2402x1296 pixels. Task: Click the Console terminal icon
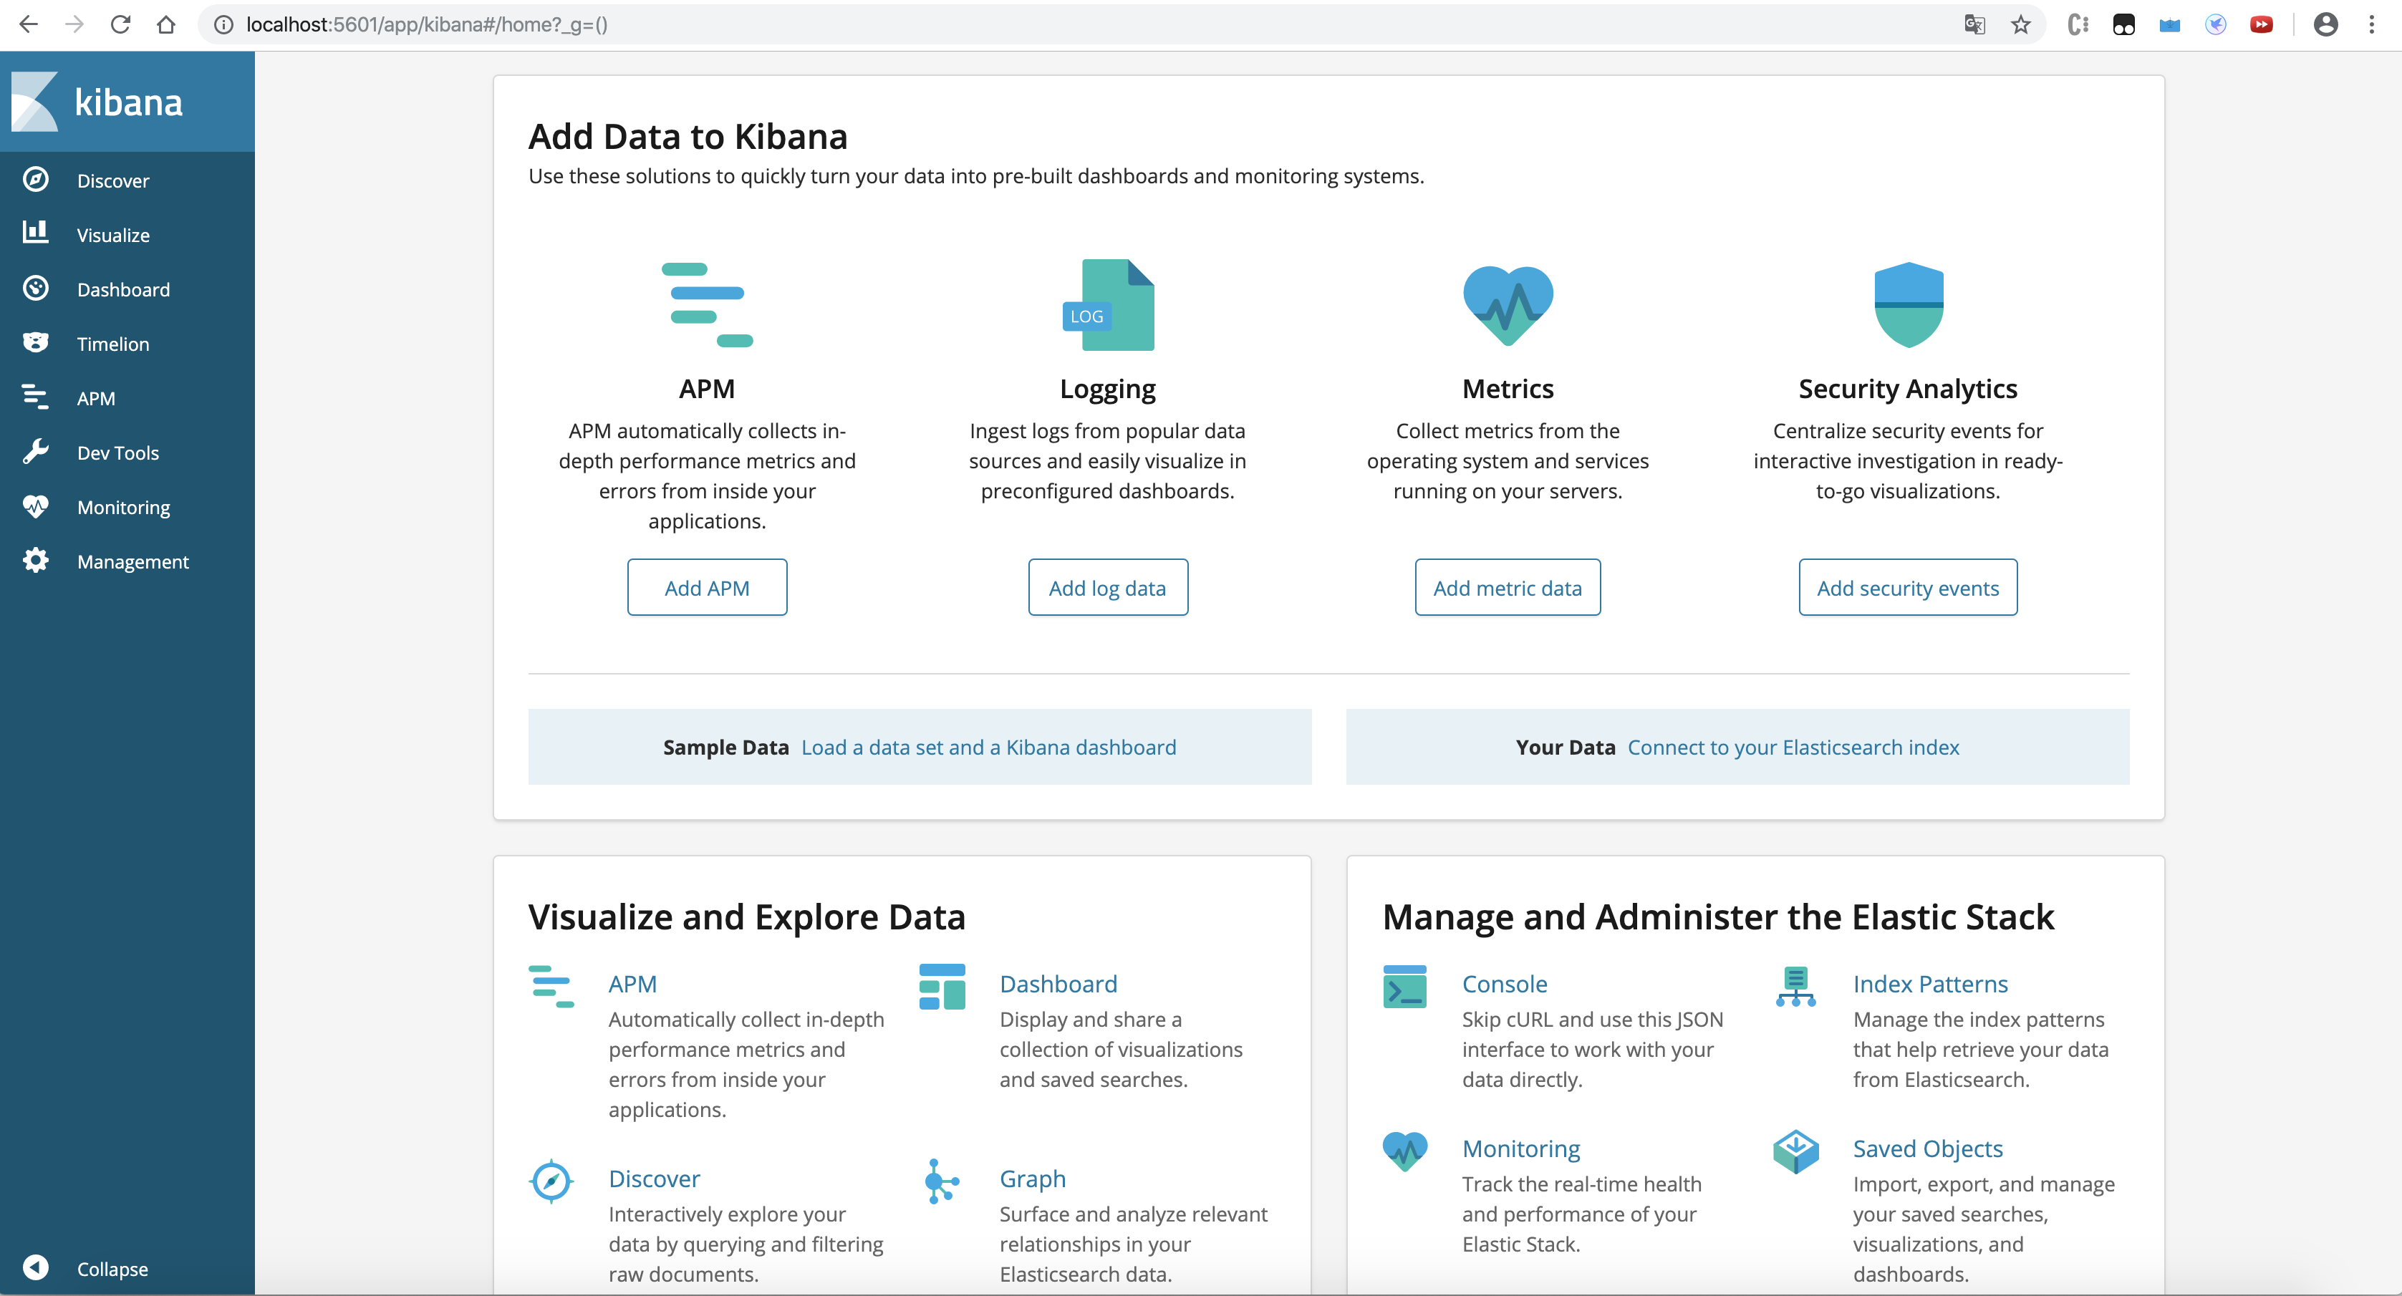click(x=1404, y=987)
